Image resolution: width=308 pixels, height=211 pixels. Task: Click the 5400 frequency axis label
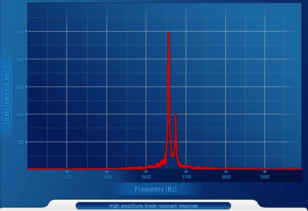tap(67, 177)
